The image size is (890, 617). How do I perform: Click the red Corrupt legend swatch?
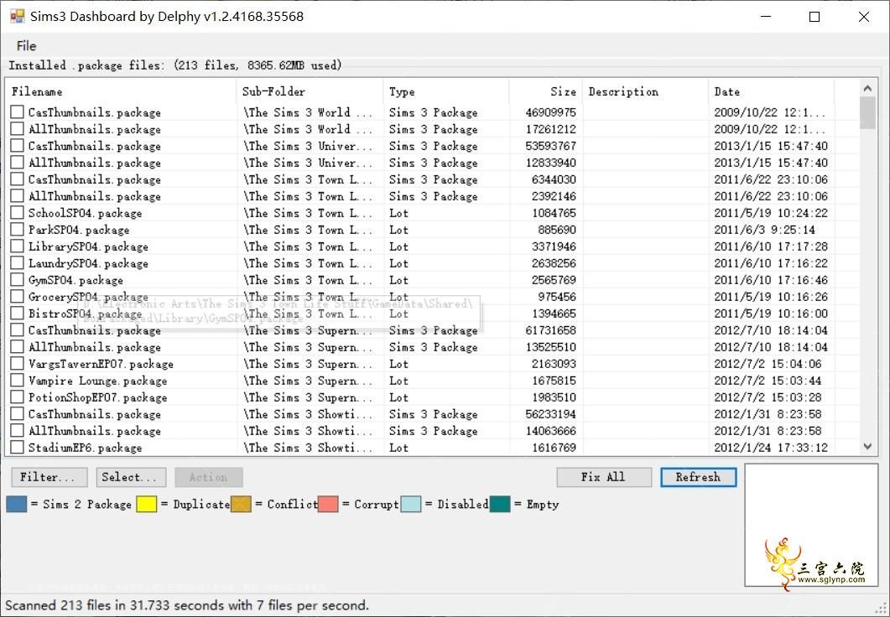[x=328, y=504]
